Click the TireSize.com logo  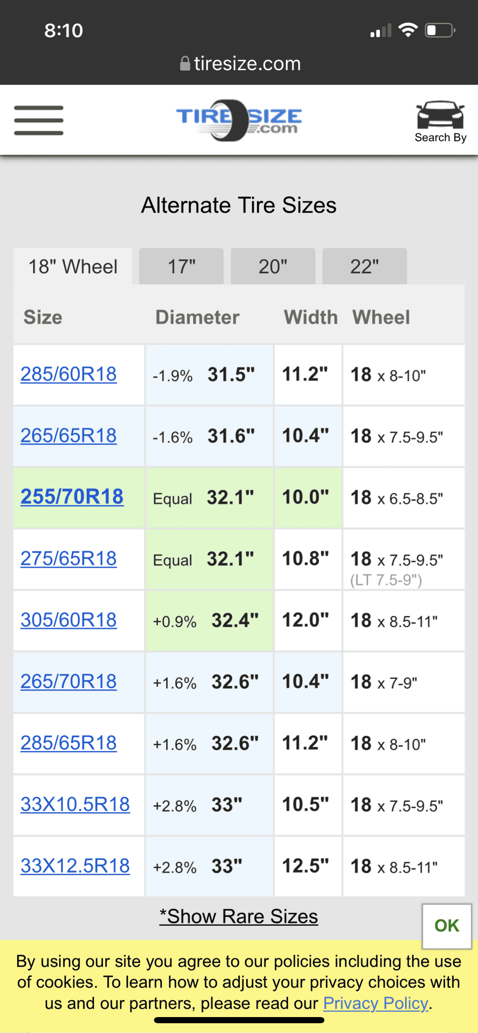click(239, 121)
